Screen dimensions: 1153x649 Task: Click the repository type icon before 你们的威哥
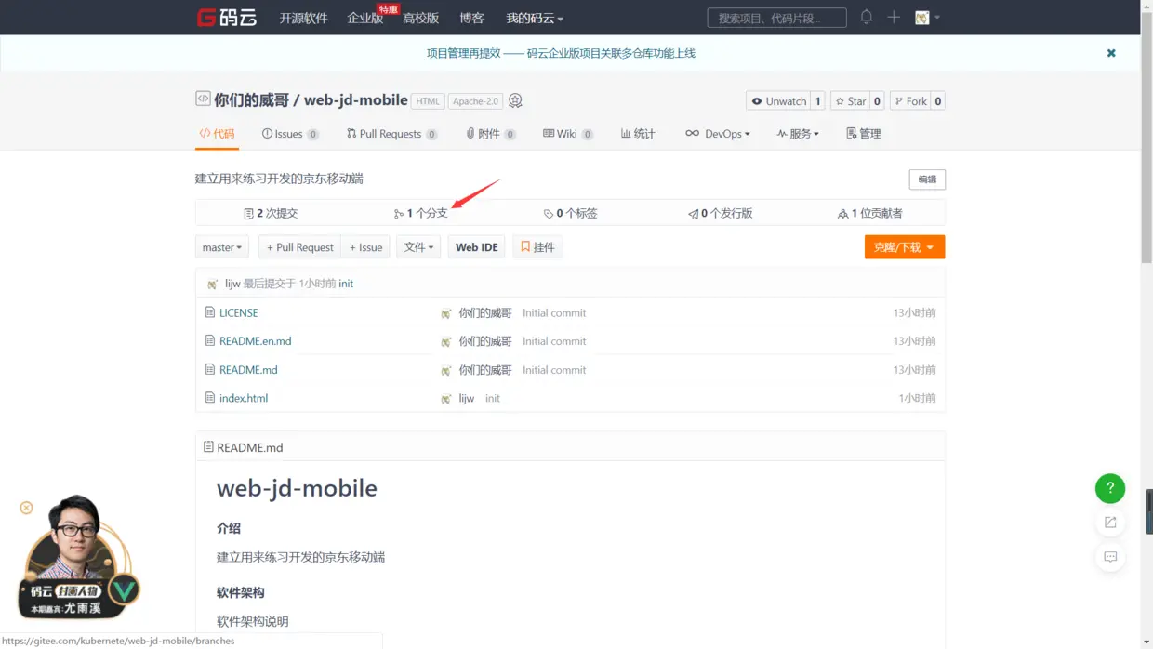pyautogui.click(x=203, y=99)
